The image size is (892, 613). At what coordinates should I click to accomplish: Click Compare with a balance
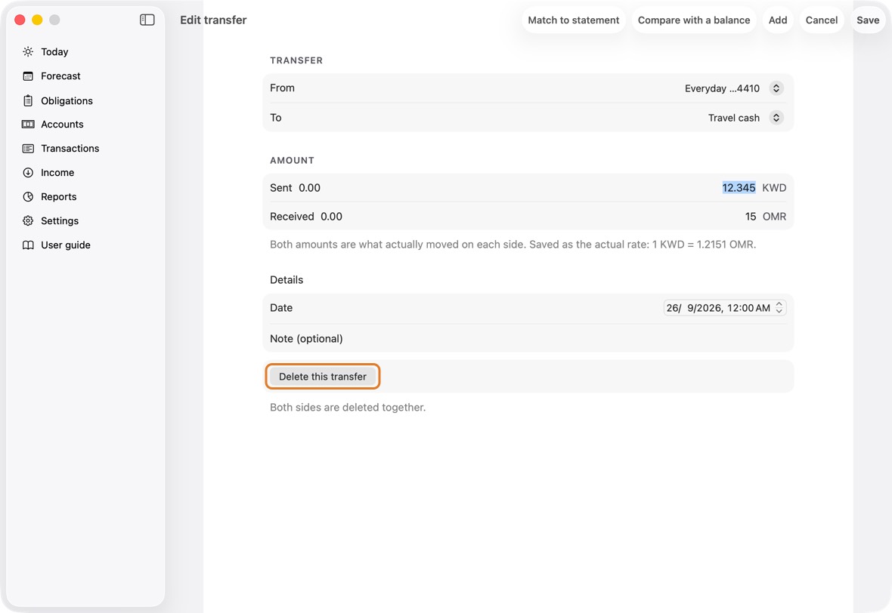click(x=693, y=20)
